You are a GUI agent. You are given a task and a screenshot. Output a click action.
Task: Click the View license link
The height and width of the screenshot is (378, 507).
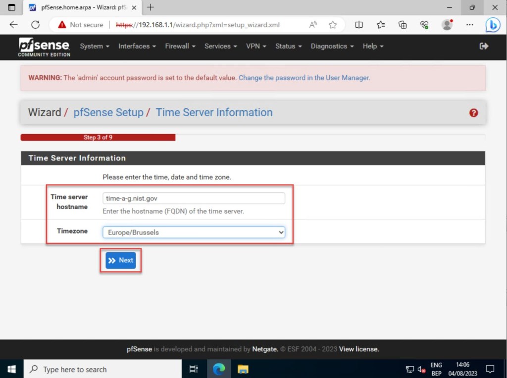pos(359,349)
